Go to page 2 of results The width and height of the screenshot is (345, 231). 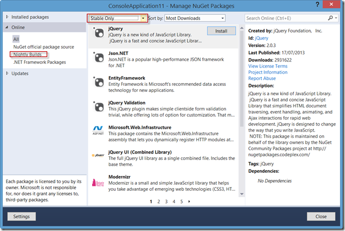coord(159,201)
